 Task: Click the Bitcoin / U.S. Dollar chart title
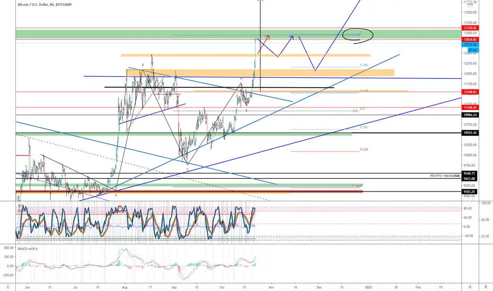[x=44, y=4]
